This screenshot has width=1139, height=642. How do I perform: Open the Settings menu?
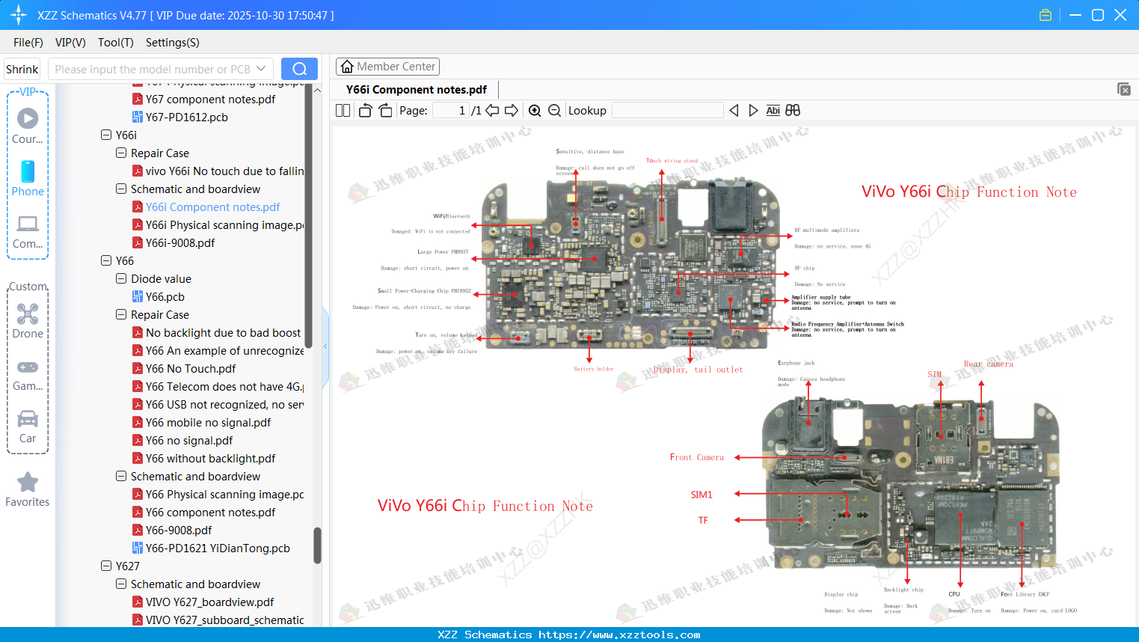[172, 43]
